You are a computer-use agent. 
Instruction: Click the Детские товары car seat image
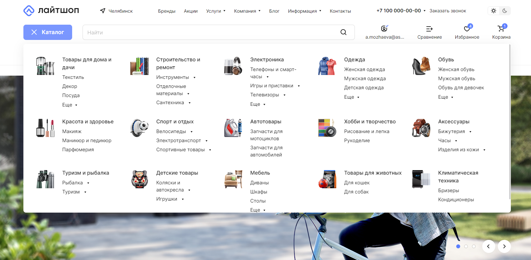[139, 179]
